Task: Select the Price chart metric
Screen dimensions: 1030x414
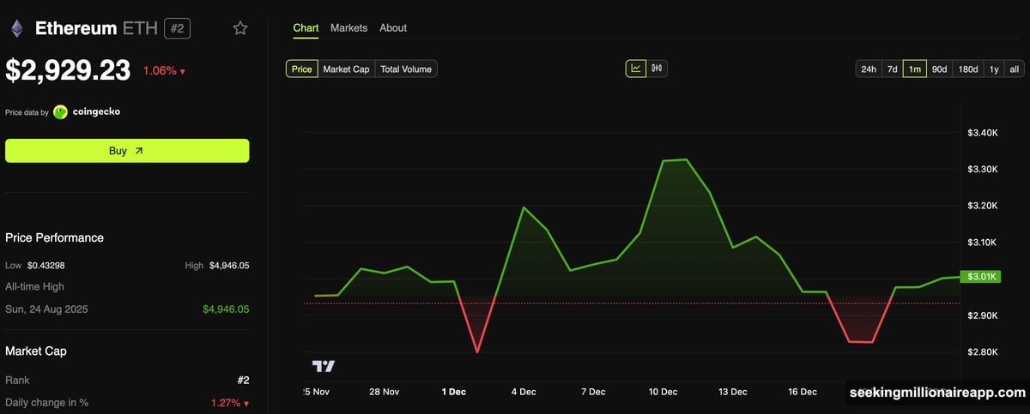Action: 302,69
